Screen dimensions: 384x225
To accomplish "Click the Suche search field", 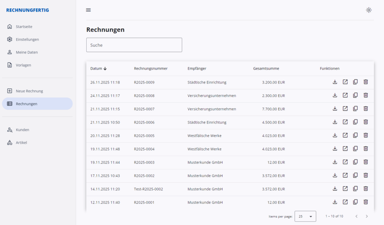I will click(134, 45).
